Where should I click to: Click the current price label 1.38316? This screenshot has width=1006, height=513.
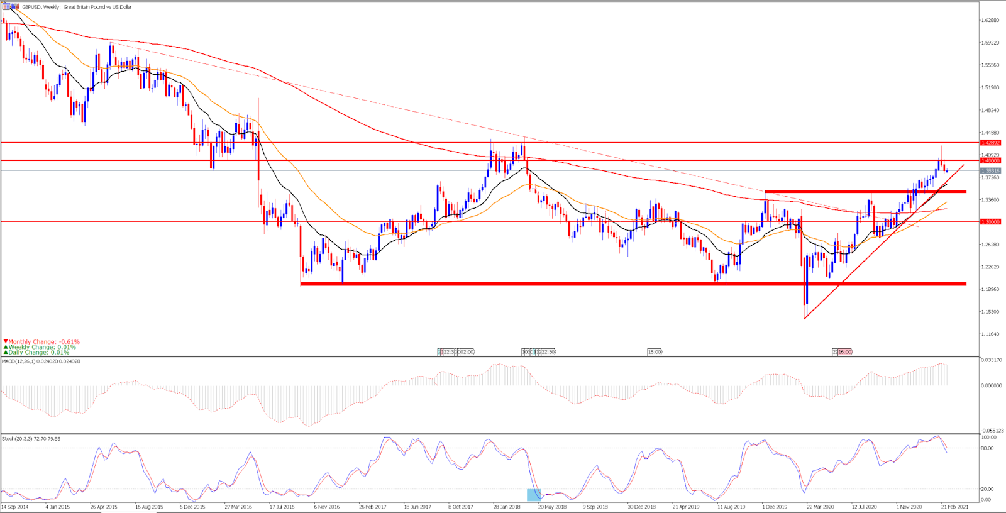tap(990, 170)
